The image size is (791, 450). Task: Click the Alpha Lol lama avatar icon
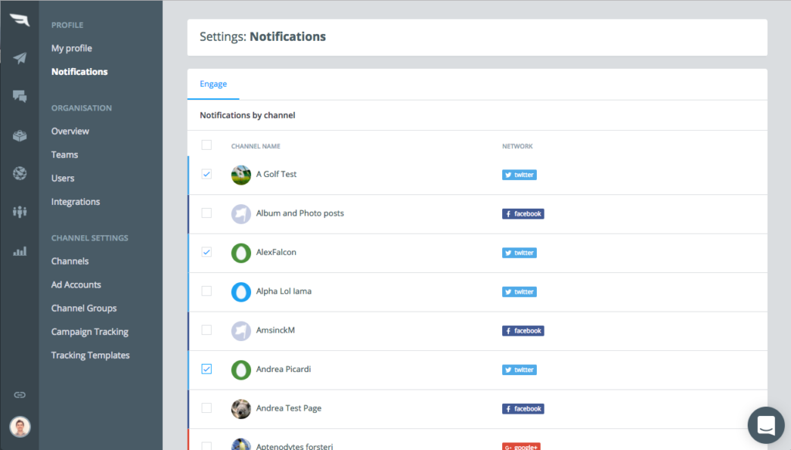[x=241, y=292]
